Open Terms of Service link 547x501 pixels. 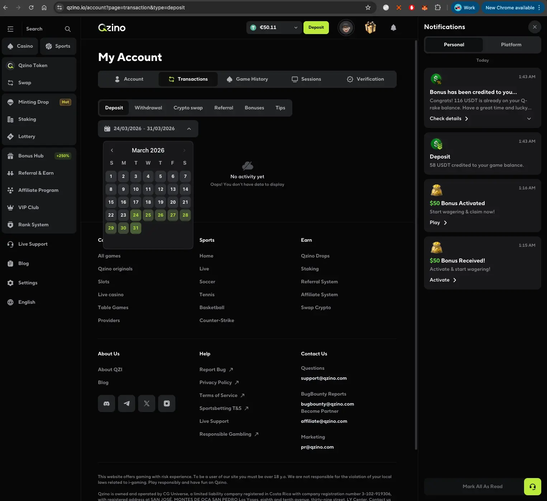pyautogui.click(x=222, y=396)
